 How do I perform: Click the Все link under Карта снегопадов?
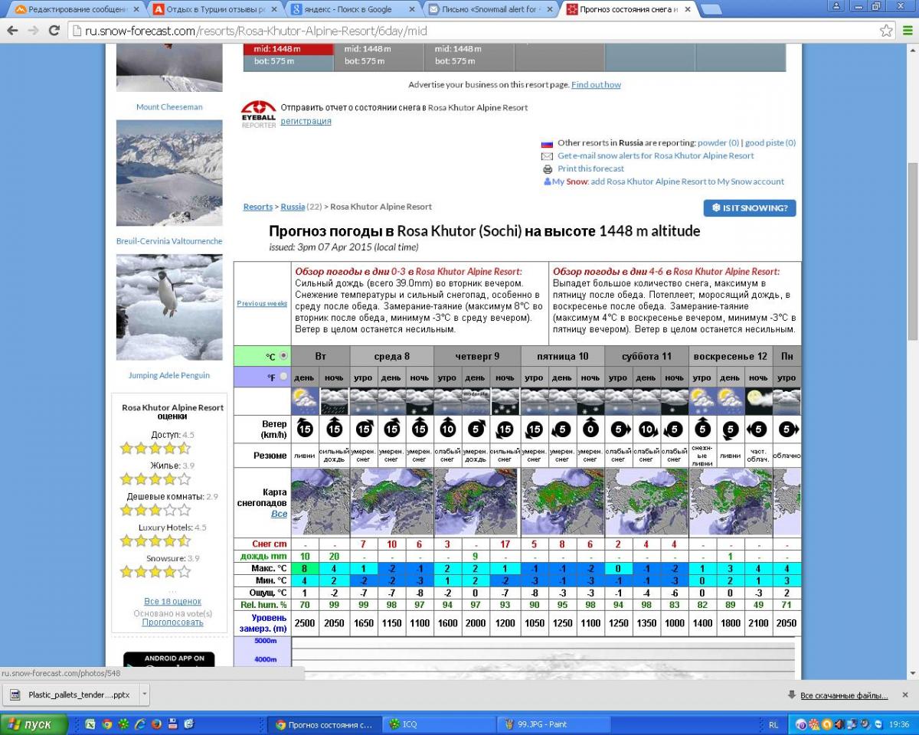(279, 514)
